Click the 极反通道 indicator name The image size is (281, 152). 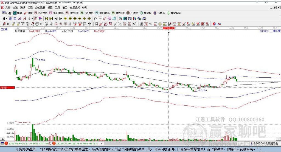[x=20, y=31]
